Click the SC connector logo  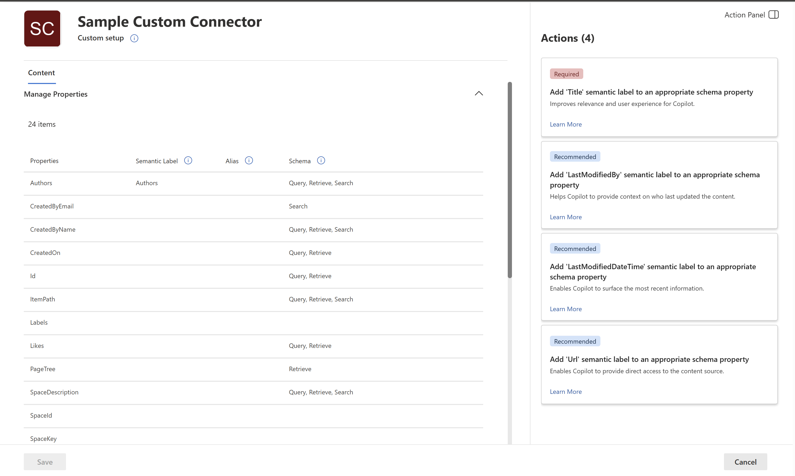[x=42, y=29]
